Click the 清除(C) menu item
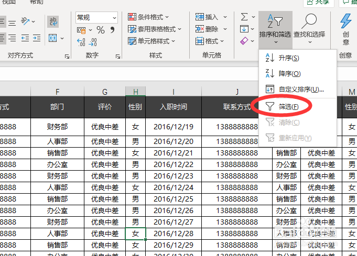This screenshot has width=357, height=256. tap(298, 123)
